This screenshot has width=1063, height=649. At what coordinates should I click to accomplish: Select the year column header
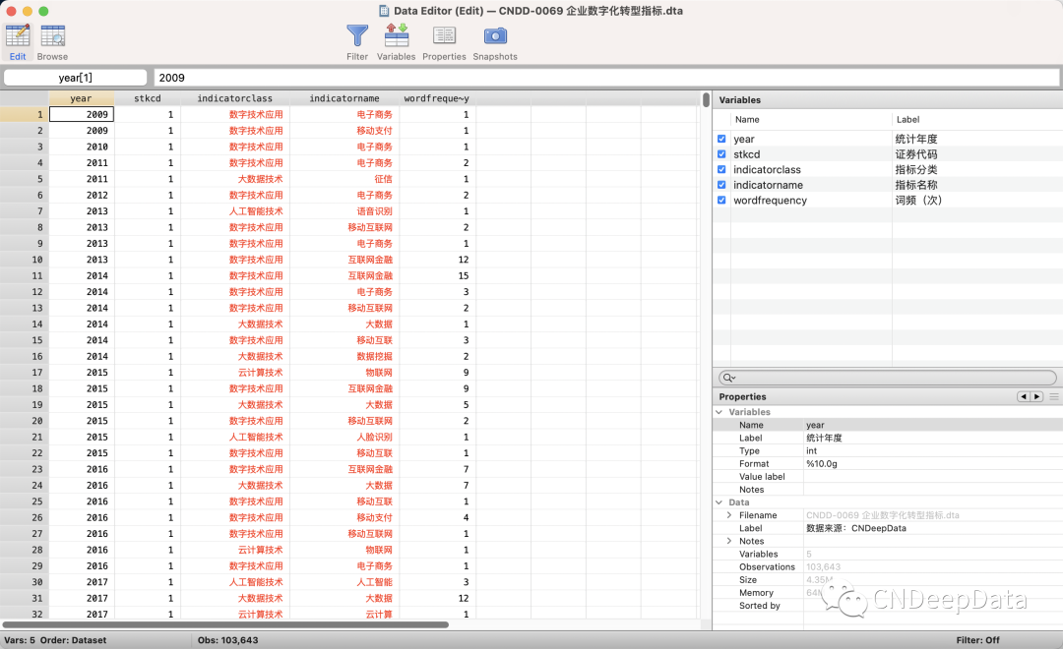(x=81, y=98)
